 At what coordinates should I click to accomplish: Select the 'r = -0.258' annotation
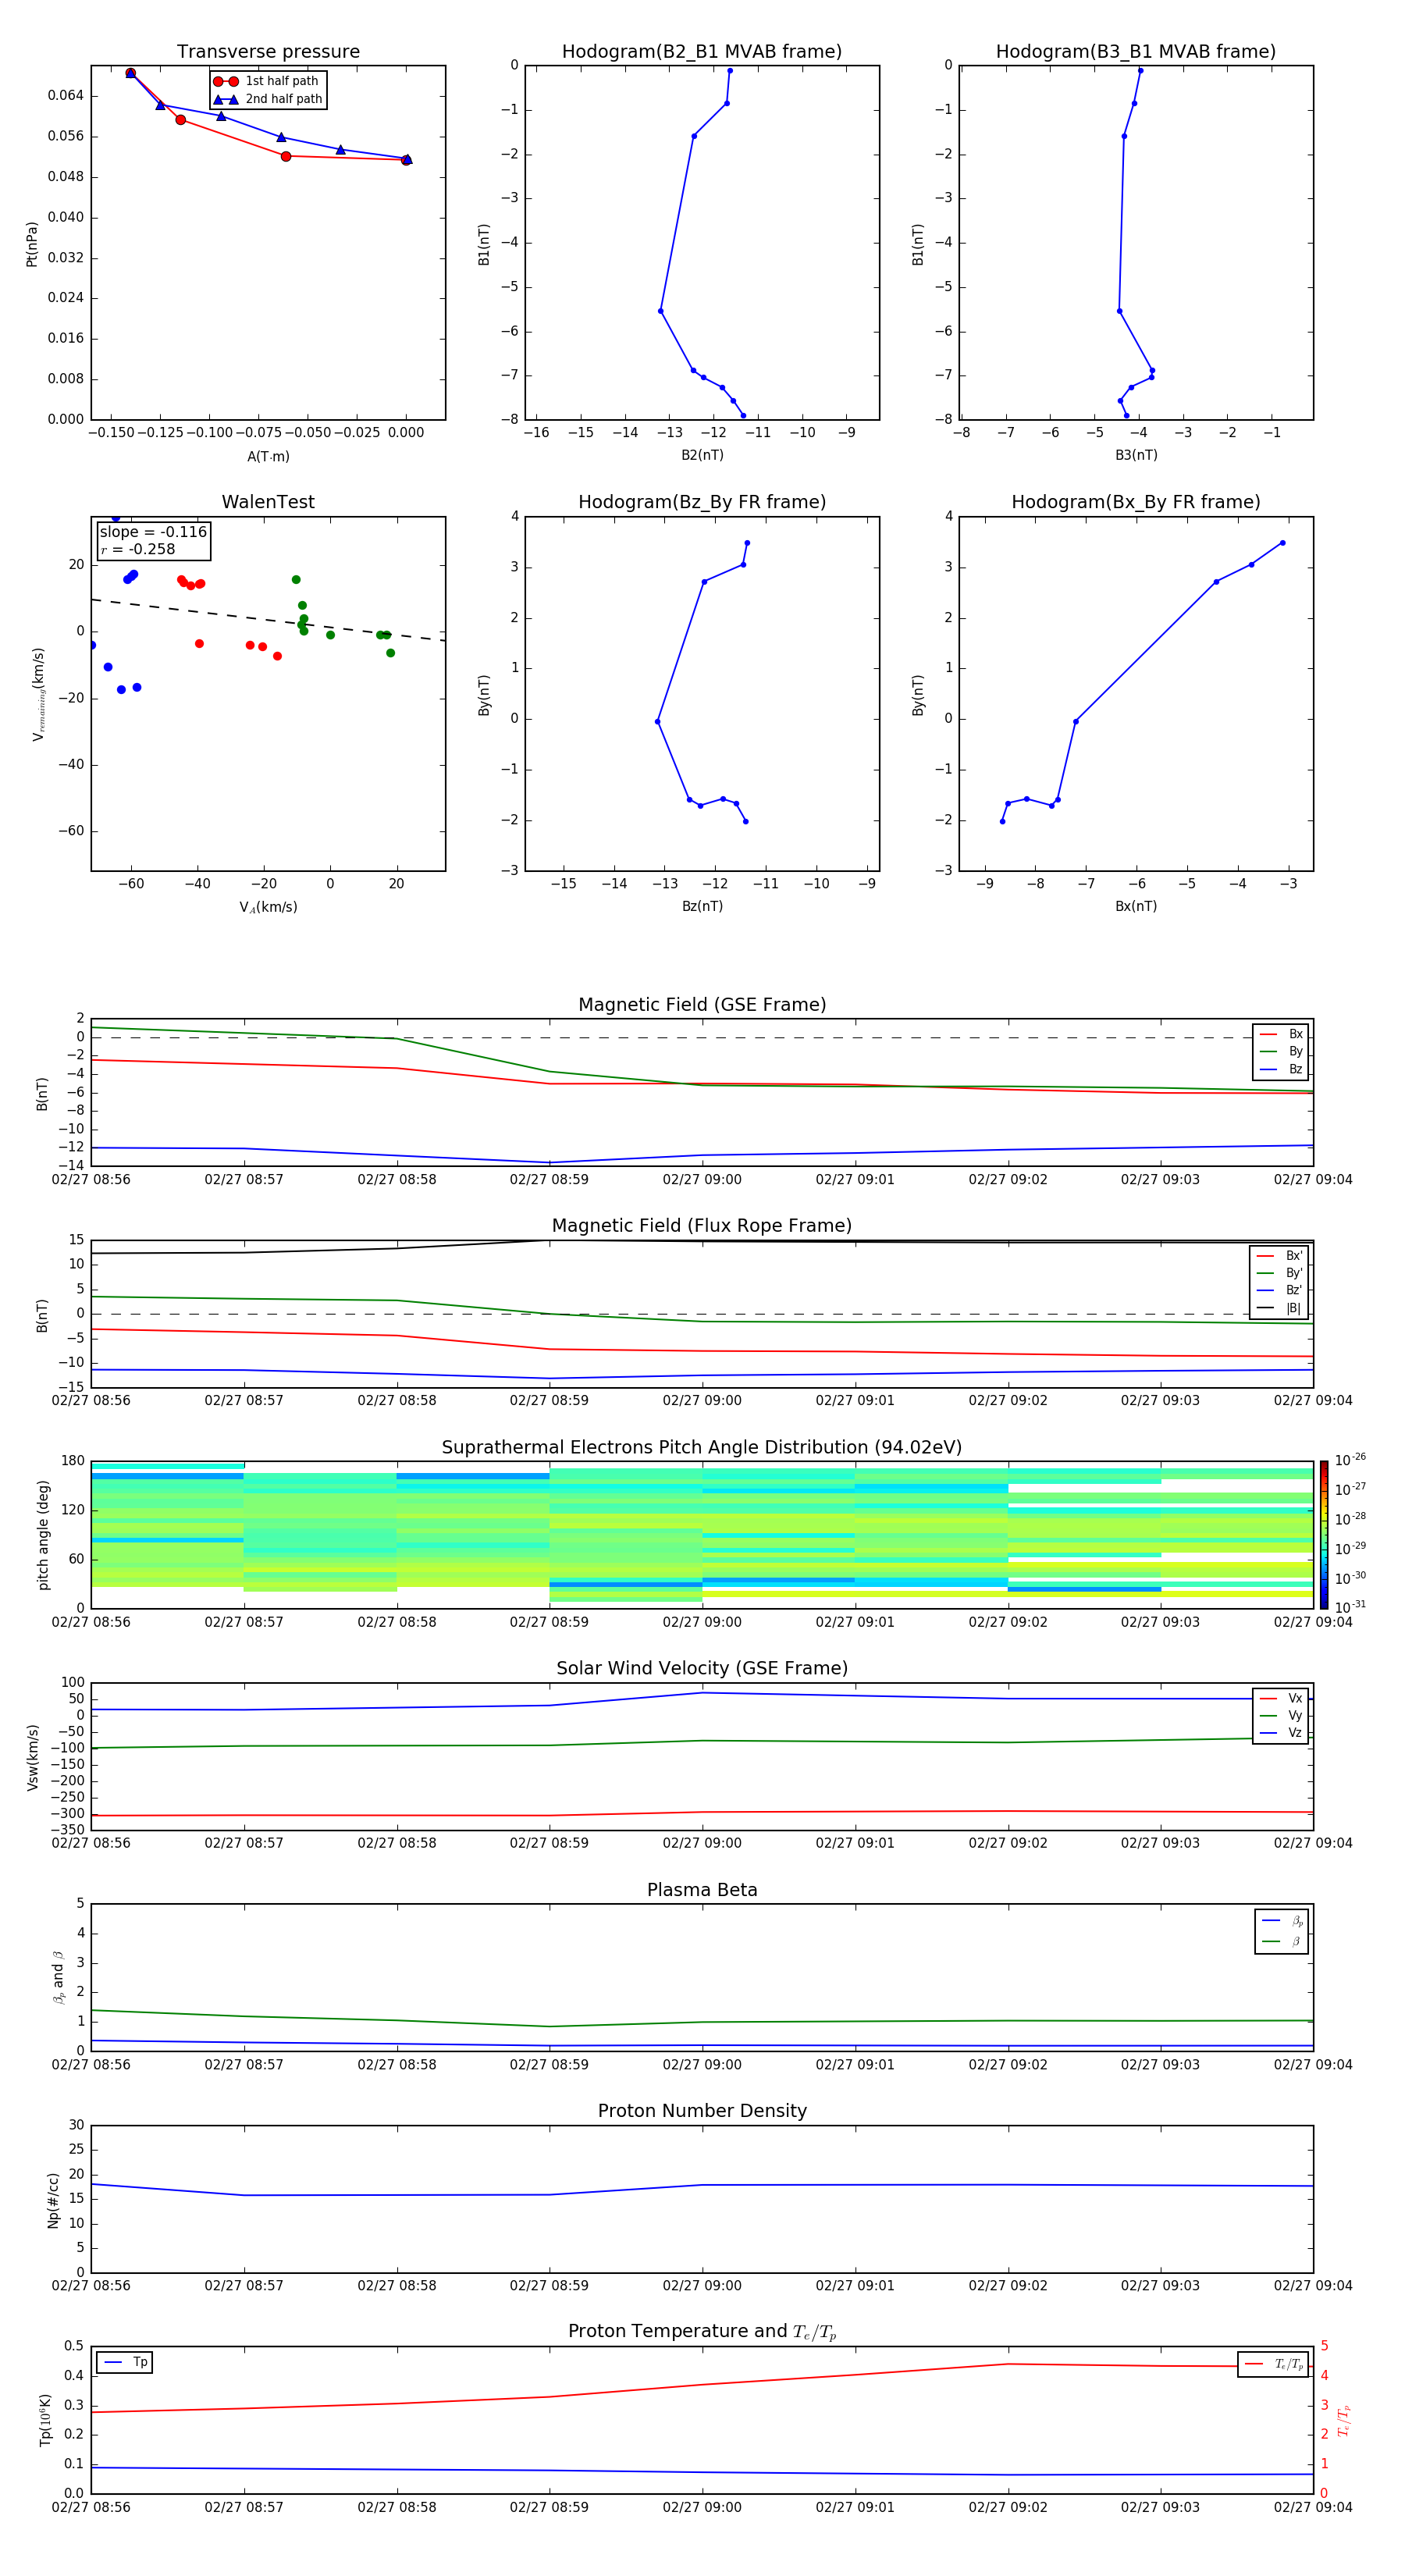(x=138, y=549)
